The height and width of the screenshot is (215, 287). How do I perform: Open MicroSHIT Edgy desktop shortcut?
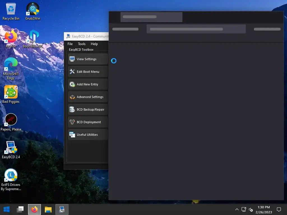11,69
